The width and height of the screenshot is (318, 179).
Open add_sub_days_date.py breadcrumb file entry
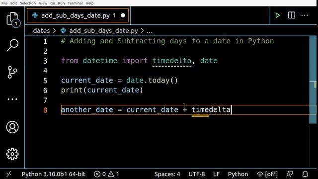coord(104,31)
